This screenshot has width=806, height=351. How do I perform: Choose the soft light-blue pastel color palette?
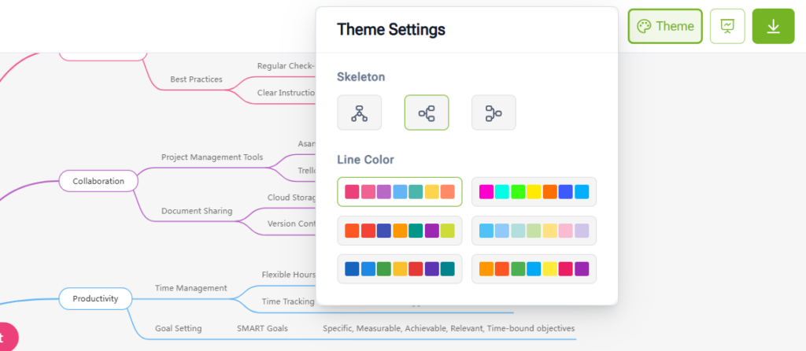(x=534, y=231)
